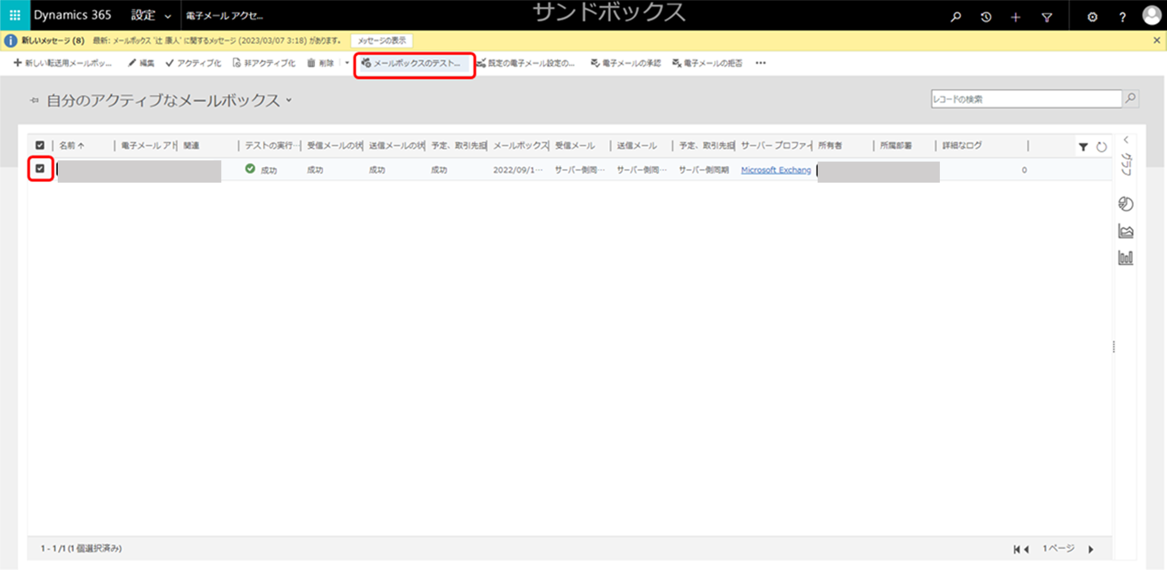Open the 設定 navigation dropdown
This screenshot has height=570, width=1167.
click(x=151, y=16)
